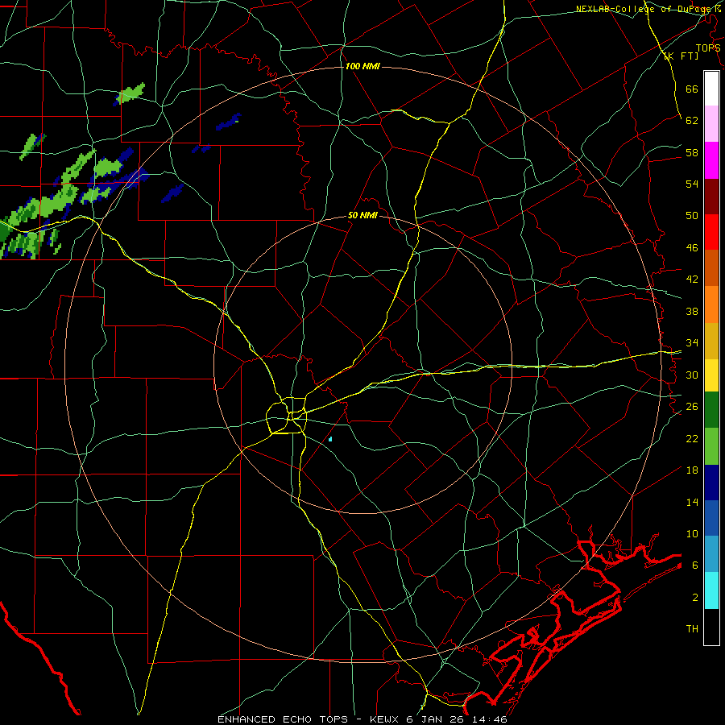Click the '26' legend value label

point(692,407)
